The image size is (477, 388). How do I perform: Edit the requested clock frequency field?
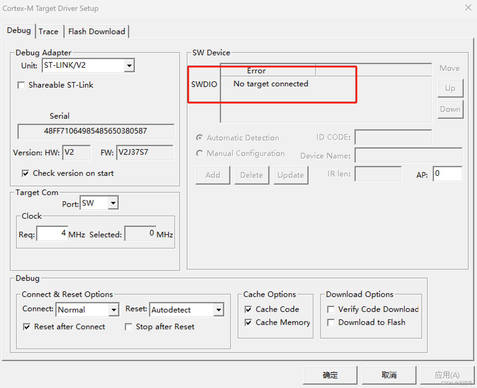pos(52,233)
